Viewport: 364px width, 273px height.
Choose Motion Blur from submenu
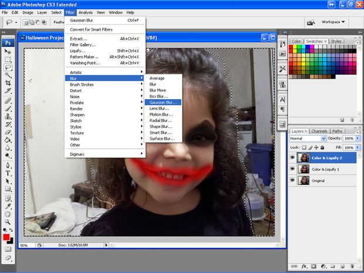(163, 114)
